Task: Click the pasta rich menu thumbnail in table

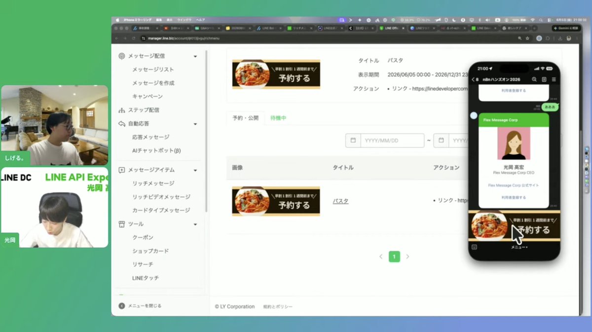Action: tap(276, 201)
